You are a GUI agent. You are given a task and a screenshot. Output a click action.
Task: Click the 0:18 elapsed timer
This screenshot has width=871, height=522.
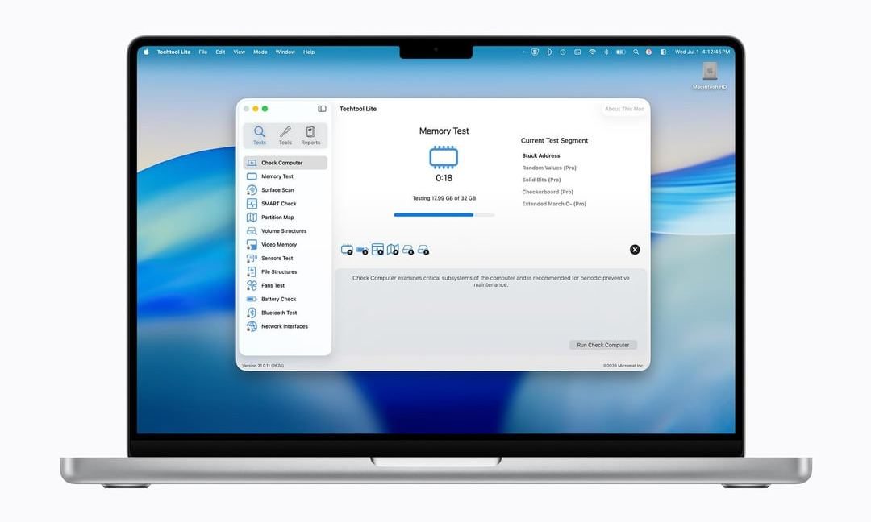point(444,178)
